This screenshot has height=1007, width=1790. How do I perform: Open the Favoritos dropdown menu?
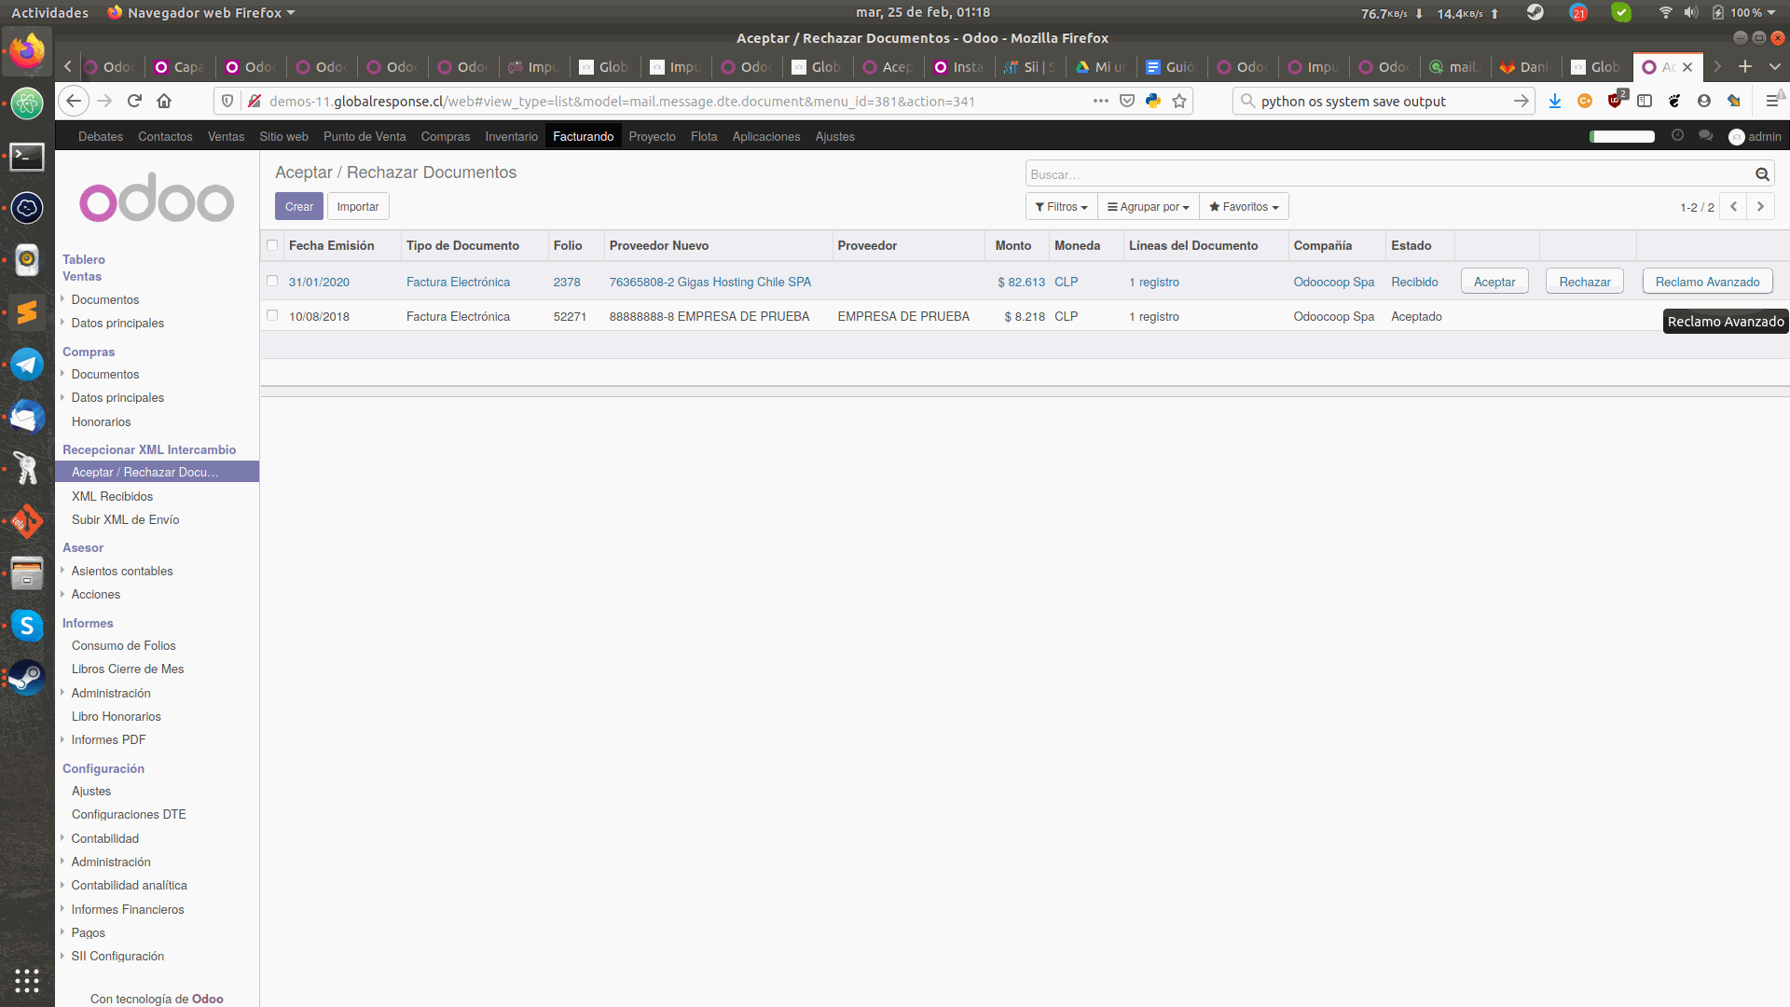click(x=1243, y=205)
